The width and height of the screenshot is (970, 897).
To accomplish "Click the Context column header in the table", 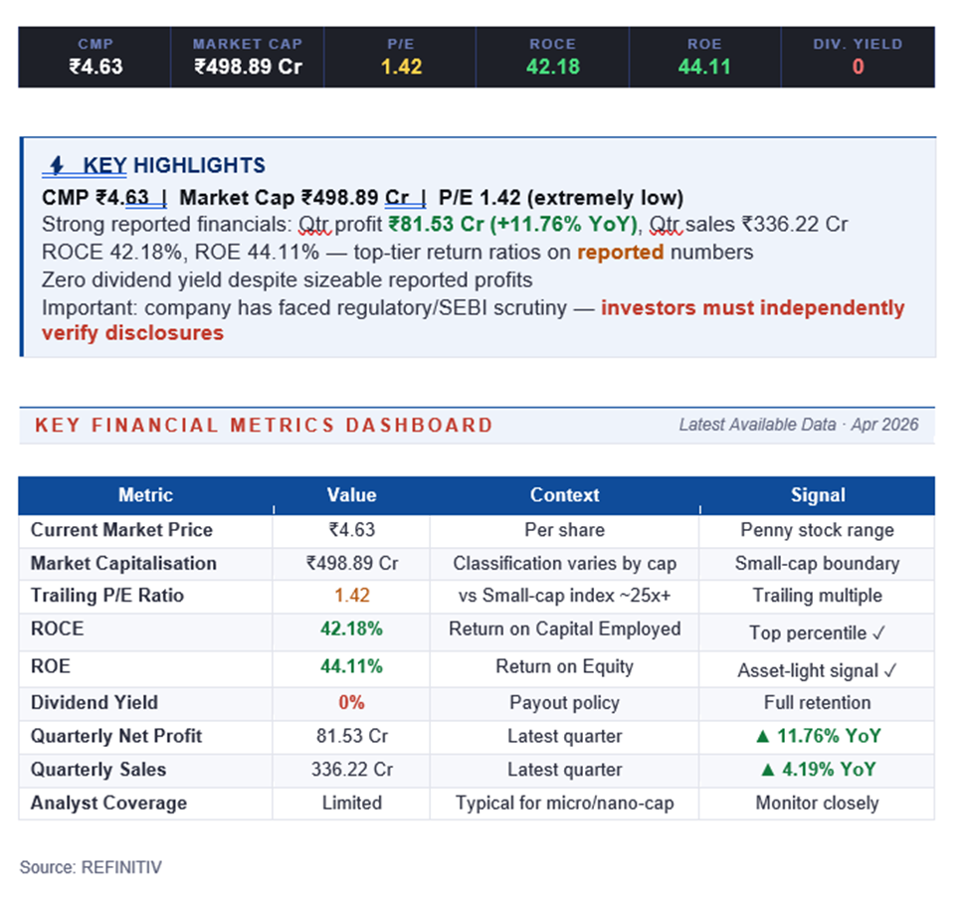I will point(564,495).
